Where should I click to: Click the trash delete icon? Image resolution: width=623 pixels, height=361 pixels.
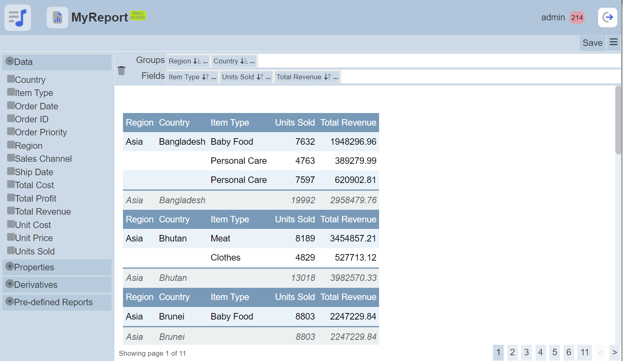pyautogui.click(x=121, y=71)
